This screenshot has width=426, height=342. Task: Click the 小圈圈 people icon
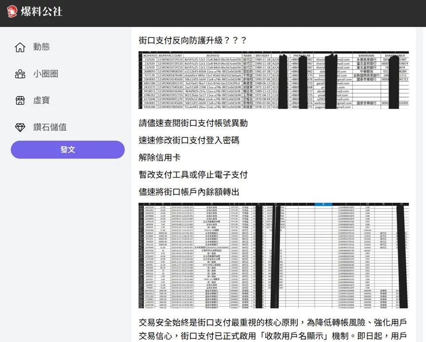click(20, 74)
